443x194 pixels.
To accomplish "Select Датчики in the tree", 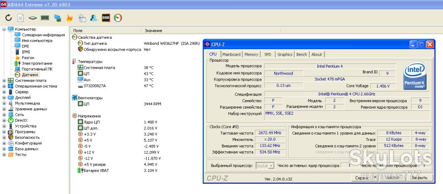I will click(x=30, y=75).
